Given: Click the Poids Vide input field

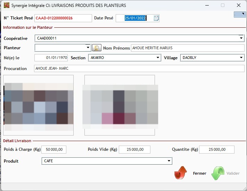Looking at the screenshot, I should (134, 150).
